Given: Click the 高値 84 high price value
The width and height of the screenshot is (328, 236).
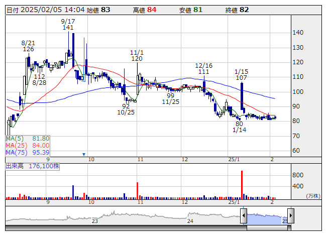Looking at the screenshot, I should point(145,10).
